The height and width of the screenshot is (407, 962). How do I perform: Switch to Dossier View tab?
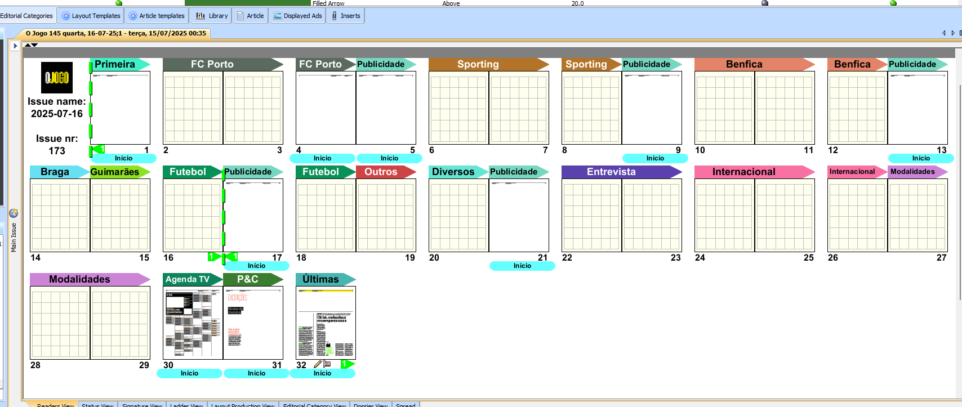tap(371, 404)
